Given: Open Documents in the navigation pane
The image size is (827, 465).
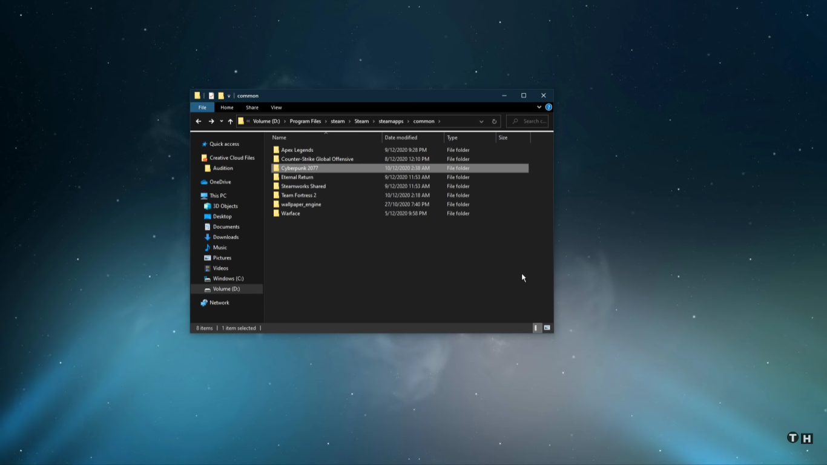Looking at the screenshot, I should point(226,227).
